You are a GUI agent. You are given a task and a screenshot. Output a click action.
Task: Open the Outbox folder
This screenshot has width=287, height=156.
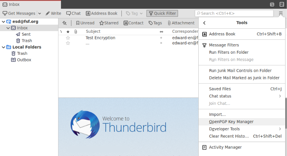pyautogui.click(x=24, y=60)
